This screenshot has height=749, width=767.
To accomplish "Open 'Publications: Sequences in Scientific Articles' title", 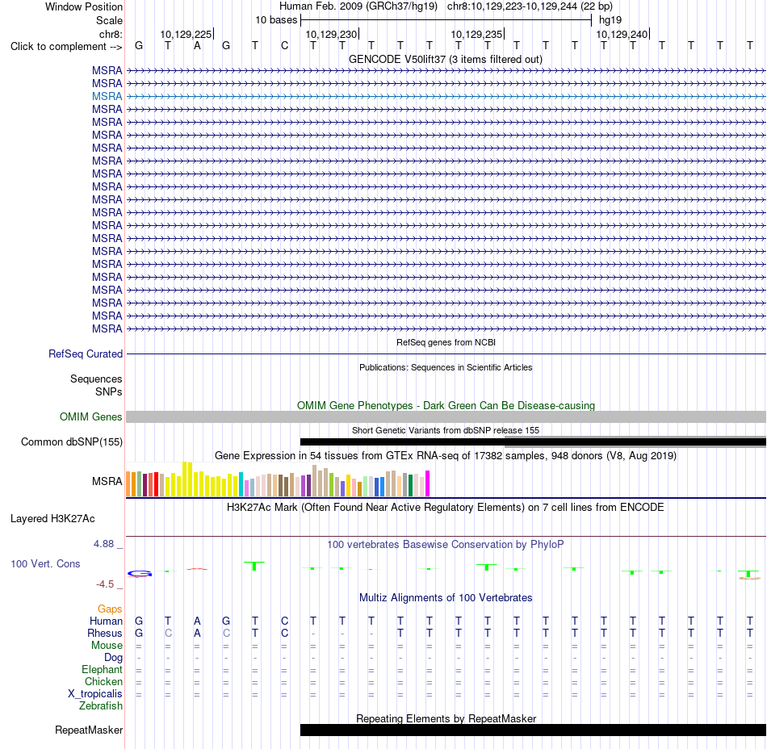I will 445,367.
